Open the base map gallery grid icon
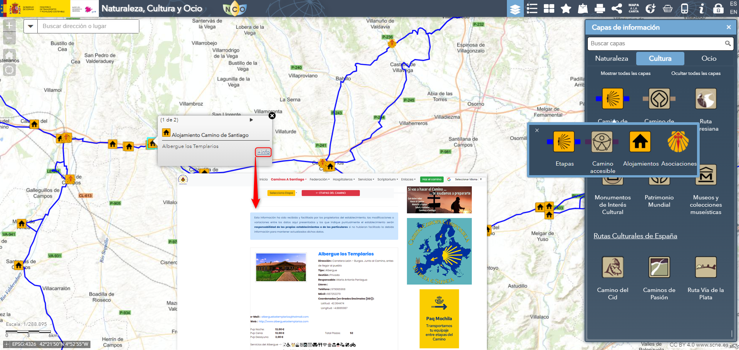The height and width of the screenshot is (350, 739). point(549,8)
